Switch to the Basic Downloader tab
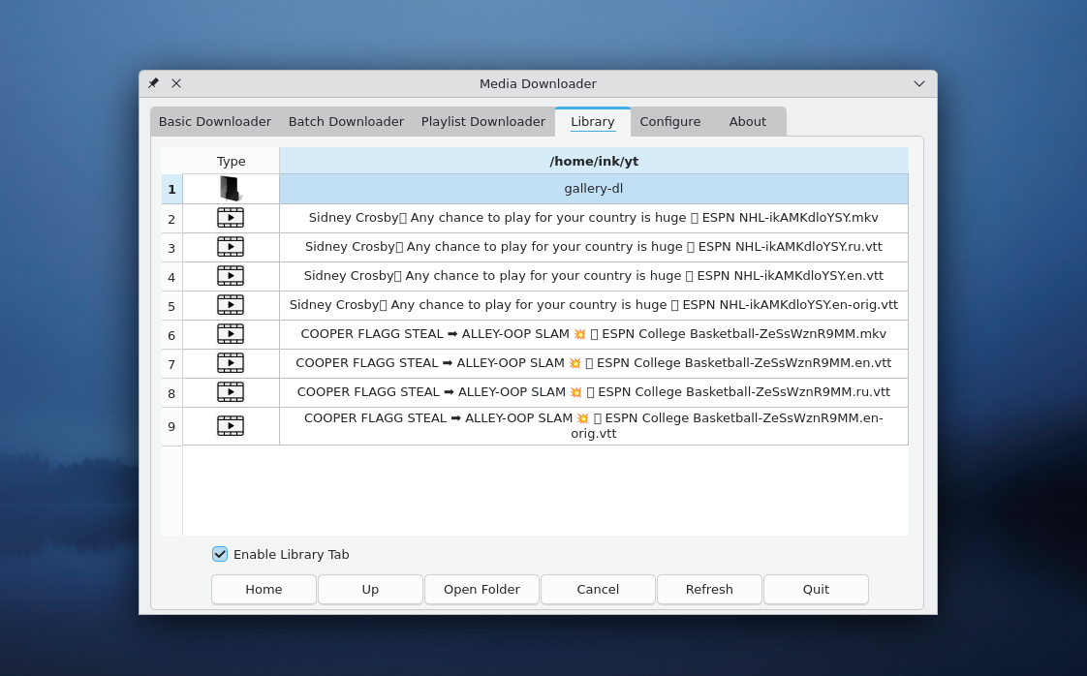This screenshot has width=1087, height=676. (x=214, y=121)
